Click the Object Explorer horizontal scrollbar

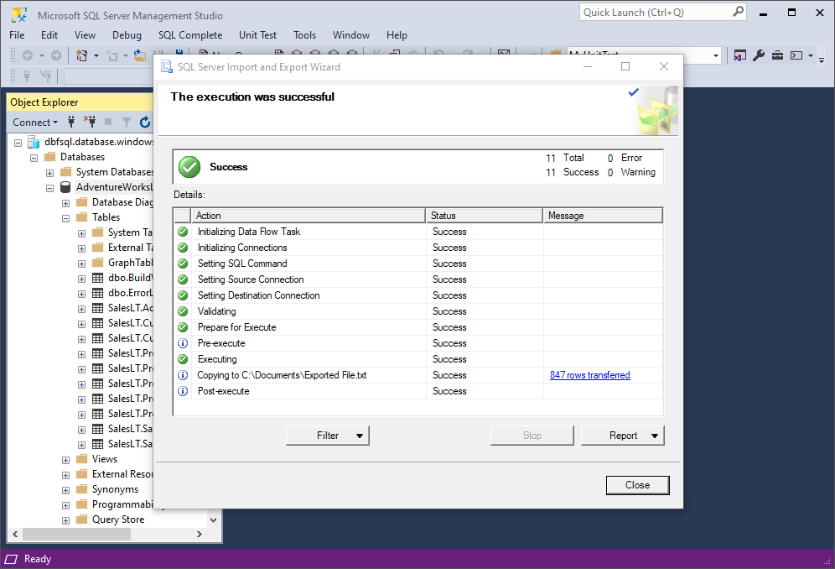[x=107, y=534]
